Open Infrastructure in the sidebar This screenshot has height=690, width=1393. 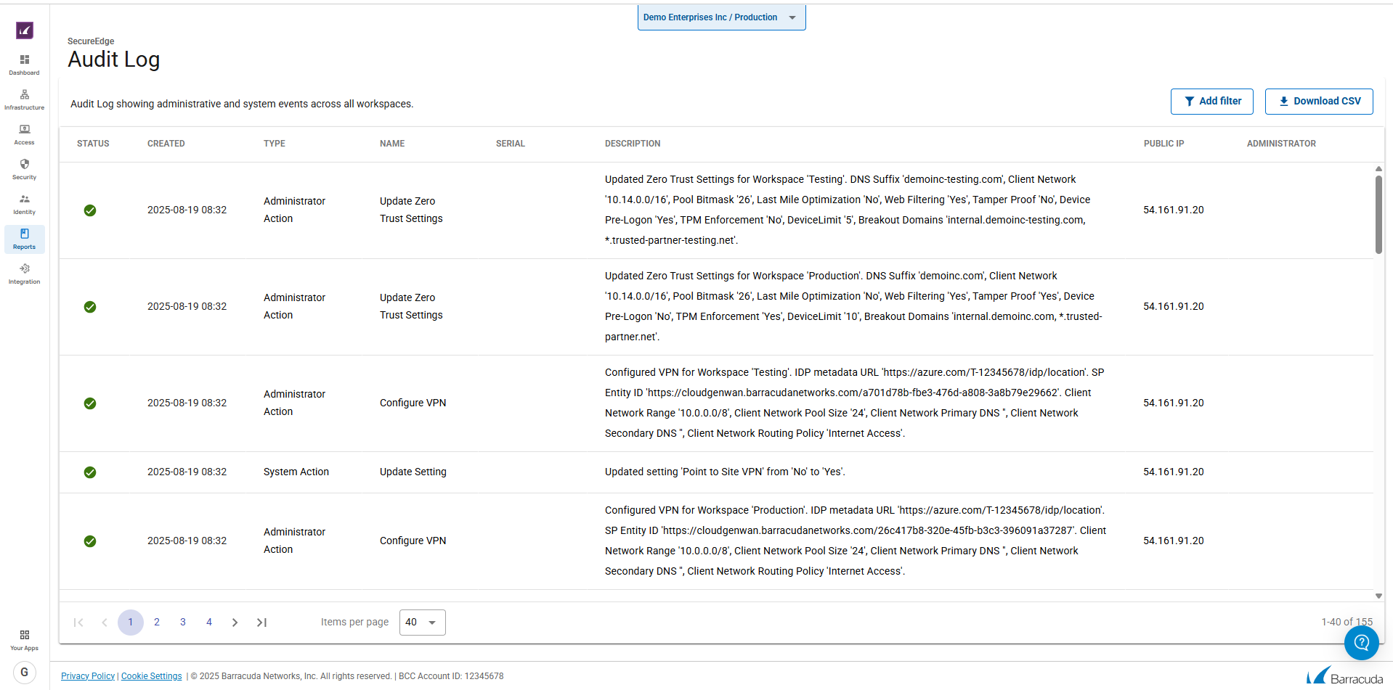point(25,99)
